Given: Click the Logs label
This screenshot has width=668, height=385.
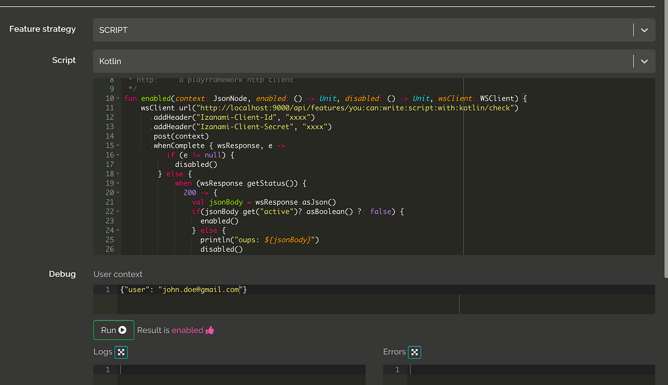Looking at the screenshot, I should [x=103, y=352].
